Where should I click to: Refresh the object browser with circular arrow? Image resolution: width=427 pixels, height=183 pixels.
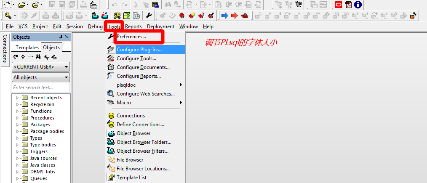pos(16,57)
